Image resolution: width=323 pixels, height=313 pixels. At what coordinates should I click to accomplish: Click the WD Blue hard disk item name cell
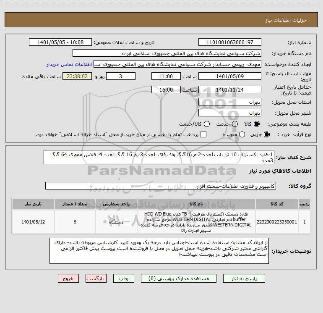tap(196, 222)
